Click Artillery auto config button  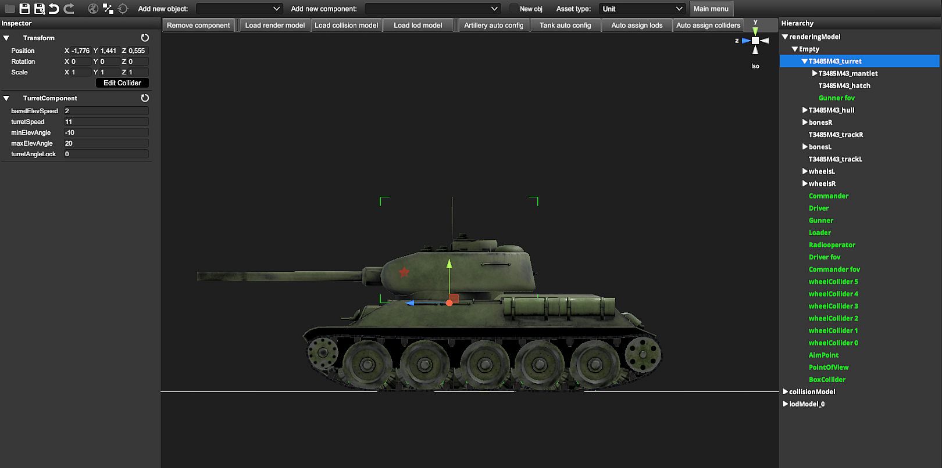pyautogui.click(x=494, y=25)
